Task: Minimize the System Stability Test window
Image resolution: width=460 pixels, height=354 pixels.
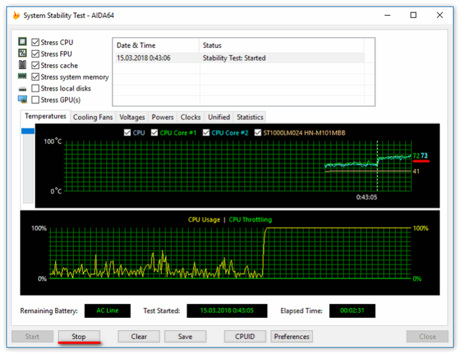Action: [x=388, y=15]
